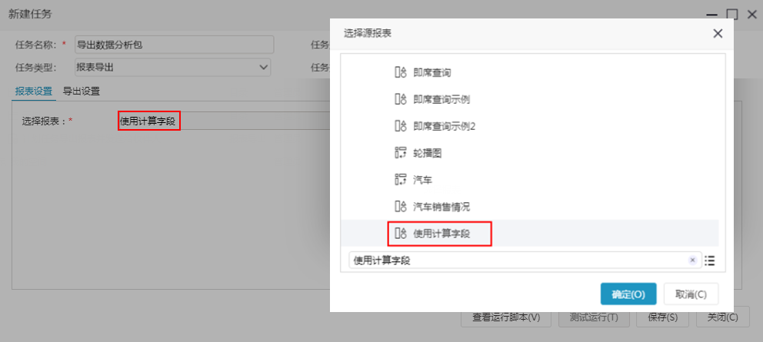Toggle the list view icon beside search

[710, 261]
